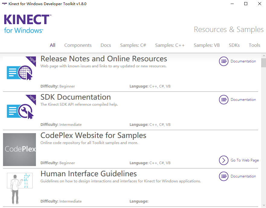The image size is (266, 208).
Task: Open the CodePlex Website for Samples title
Action: (93, 135)
